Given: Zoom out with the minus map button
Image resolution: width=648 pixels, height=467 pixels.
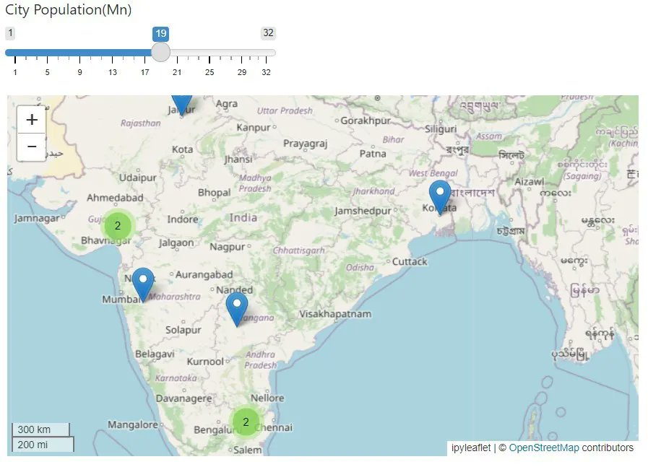Looking at the screenshot, I should click(31, 147).
